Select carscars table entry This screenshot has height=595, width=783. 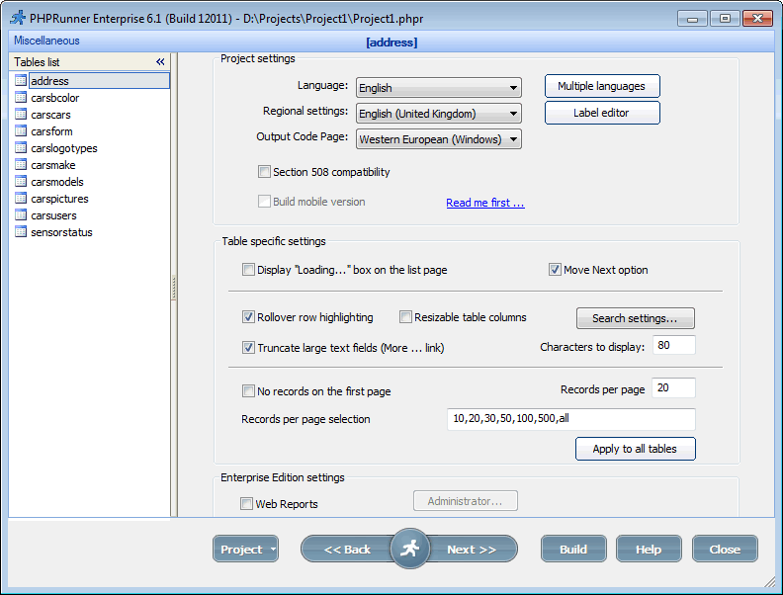[x=50, y=115]
